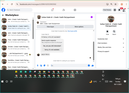Send a thumbs-up like

(93, 66)
